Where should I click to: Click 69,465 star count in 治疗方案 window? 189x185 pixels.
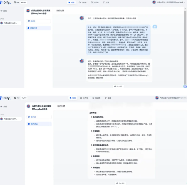(x=24, y=98)
